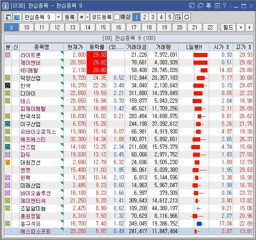Click the 풍원정밀 stock name

coord(30,216)
